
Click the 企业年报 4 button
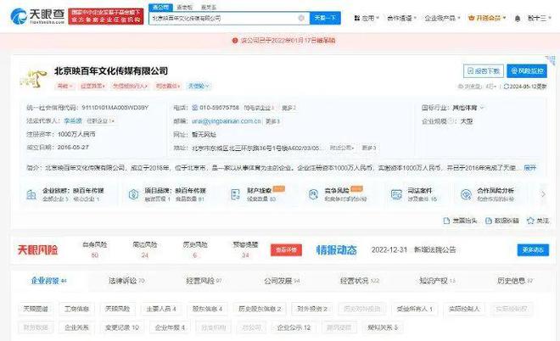pos(170,327)
